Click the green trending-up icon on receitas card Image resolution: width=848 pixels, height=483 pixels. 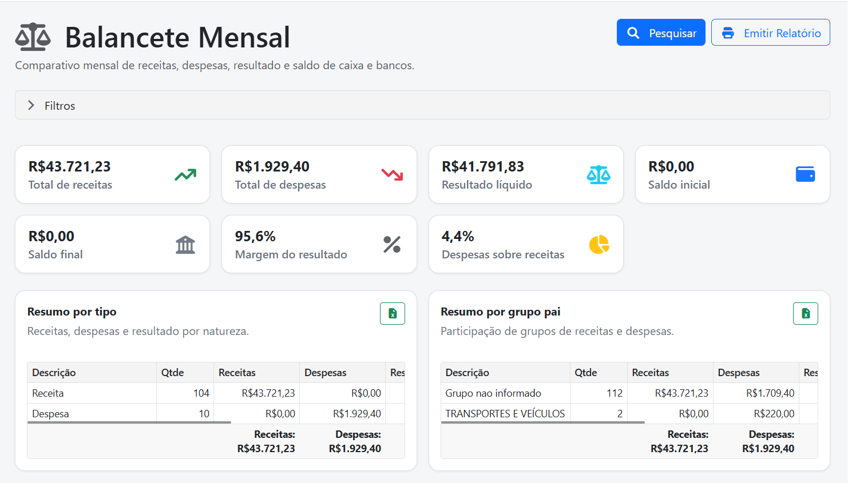[185, 174]
